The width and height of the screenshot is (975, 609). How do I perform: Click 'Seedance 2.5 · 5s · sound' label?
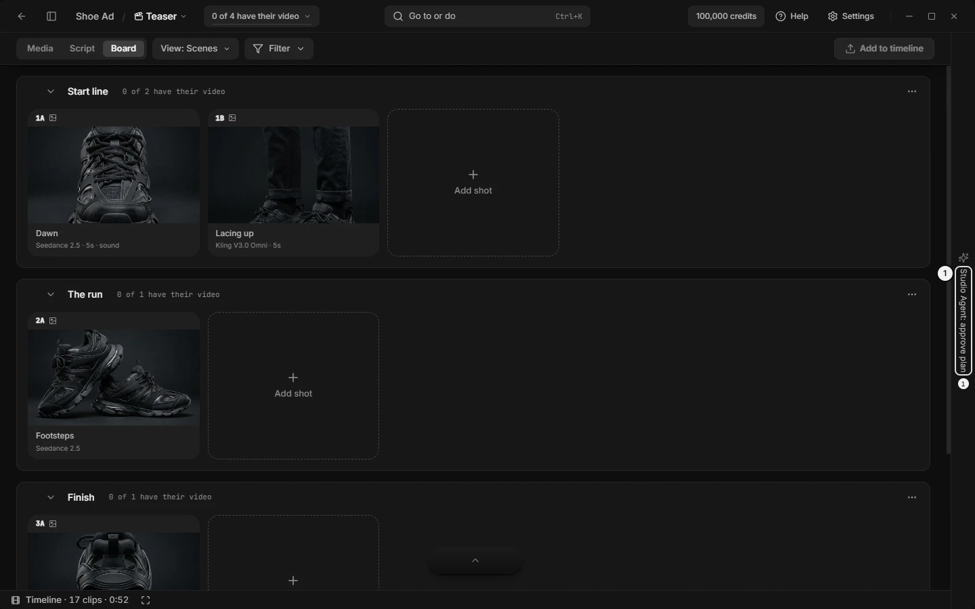pos(77,246)
